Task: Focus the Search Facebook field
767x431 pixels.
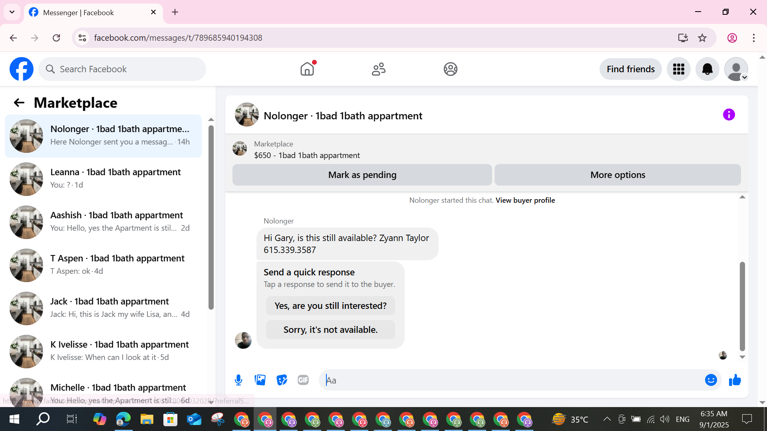Action: (122, 69)
